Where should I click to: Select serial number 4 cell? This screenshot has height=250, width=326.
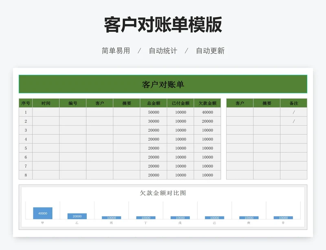(x=26, y=139)
